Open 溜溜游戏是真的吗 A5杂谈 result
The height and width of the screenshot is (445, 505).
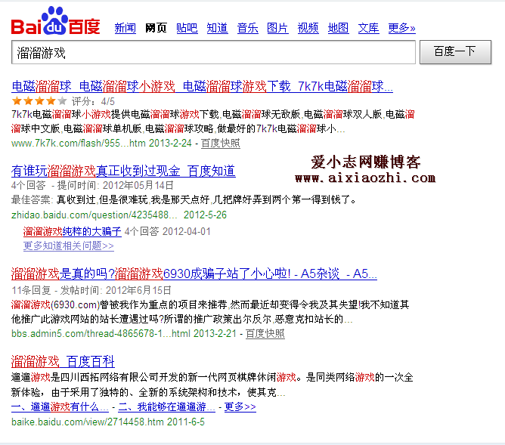tap(194, 273)
